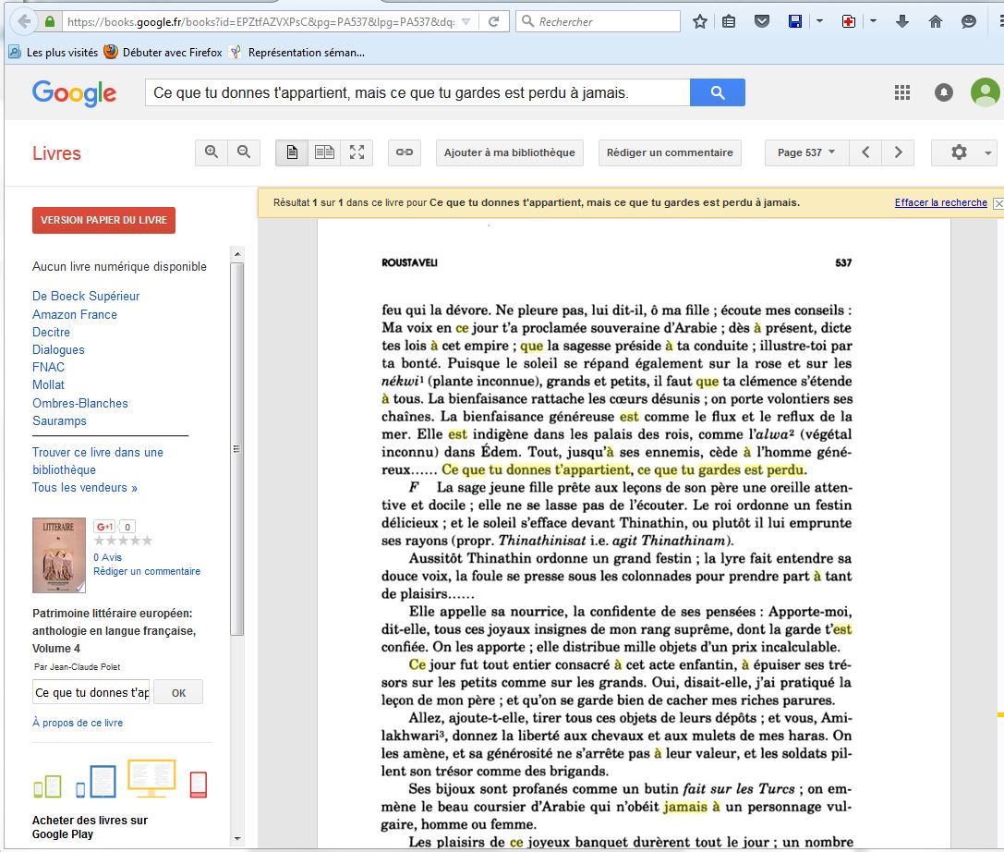The image size is (1004, 852).
Task: Open the Google apps grid
Action: [902, 92]
